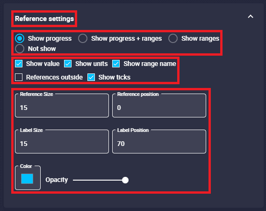The height and width of the screenshot is (211, 266).
Task: Click the Reference settings header title
Action: point(44,19)
